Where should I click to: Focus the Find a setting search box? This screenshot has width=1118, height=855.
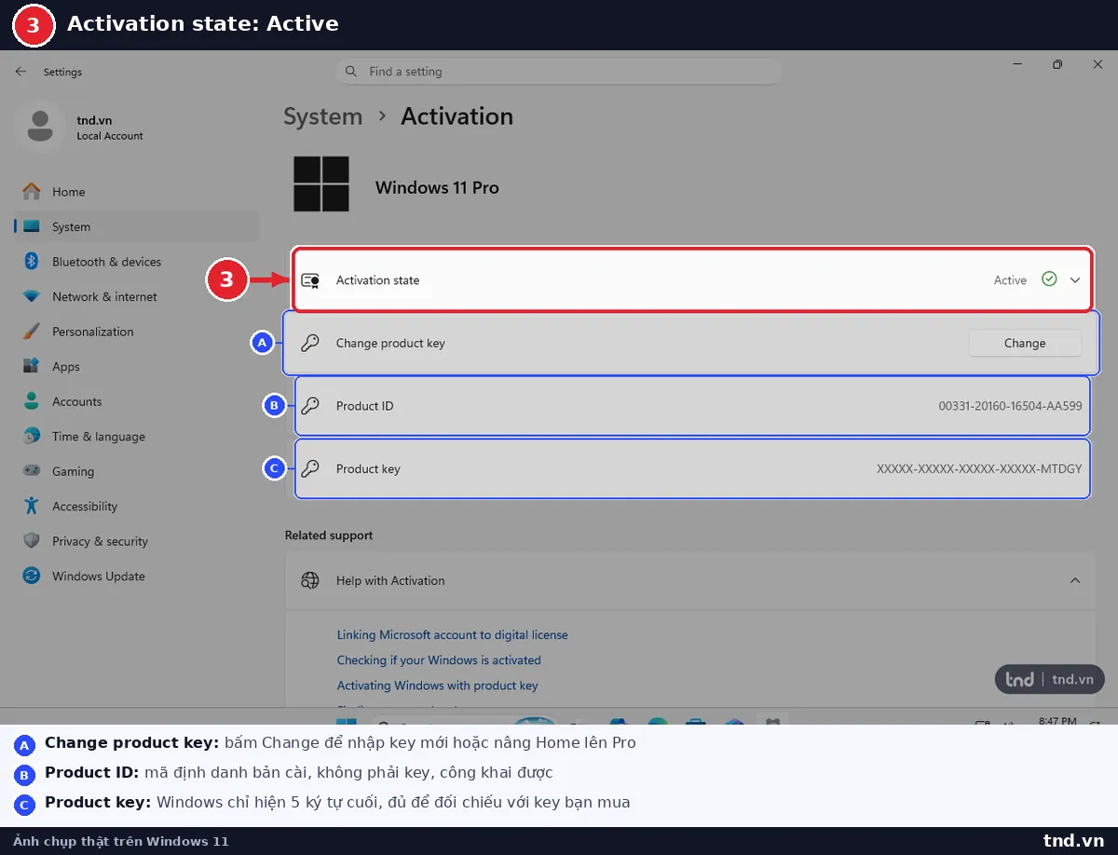558,72
